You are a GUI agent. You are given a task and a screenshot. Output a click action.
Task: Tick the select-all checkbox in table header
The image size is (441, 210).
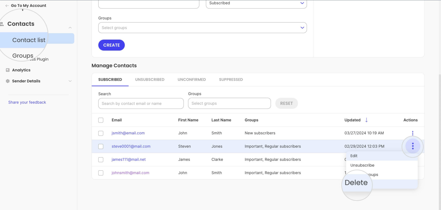click(101, 120)
